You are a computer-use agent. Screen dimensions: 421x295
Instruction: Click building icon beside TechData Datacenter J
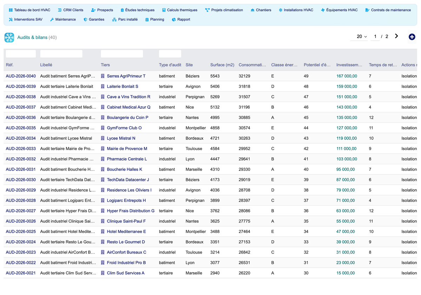[x=103, y=180]
